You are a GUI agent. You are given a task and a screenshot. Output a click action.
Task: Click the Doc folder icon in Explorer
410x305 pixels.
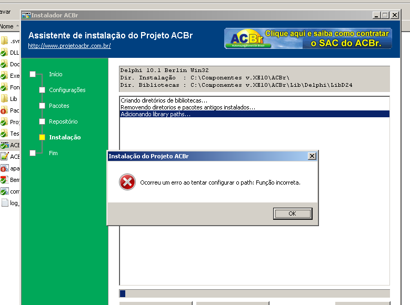pos(4,64)
